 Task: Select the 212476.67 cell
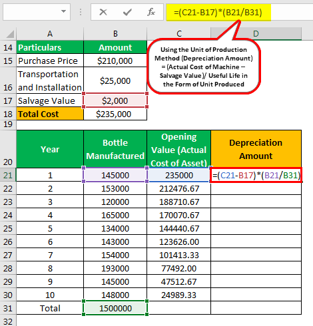179,188
